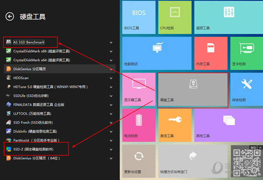Open the BIOS工具 tile

[x=139, y=17]
